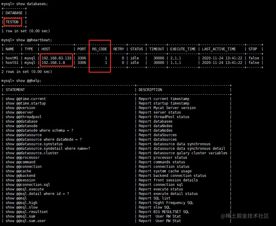Select 'show @@database' statement

21,121
